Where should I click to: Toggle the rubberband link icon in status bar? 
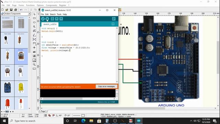[49, 115]
